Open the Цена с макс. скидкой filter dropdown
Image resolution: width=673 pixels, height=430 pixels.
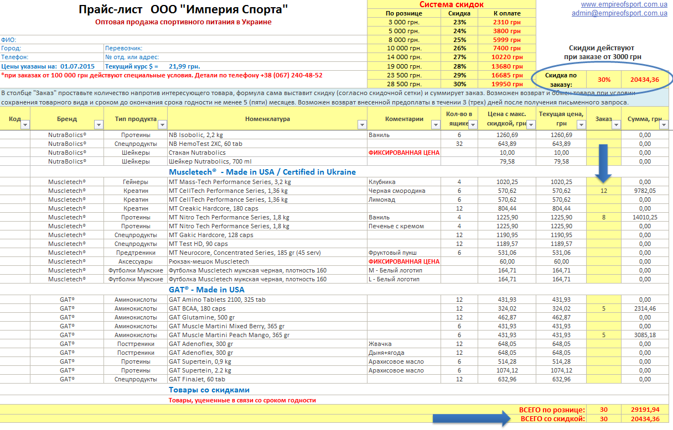pos(530,125)
